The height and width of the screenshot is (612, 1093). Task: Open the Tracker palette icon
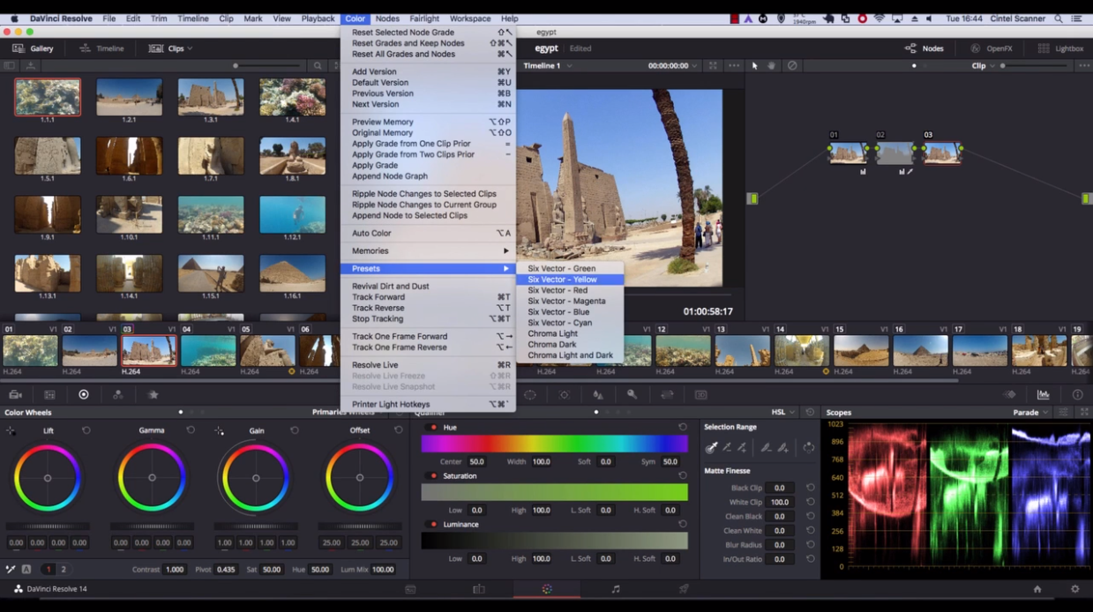point(565,395)
